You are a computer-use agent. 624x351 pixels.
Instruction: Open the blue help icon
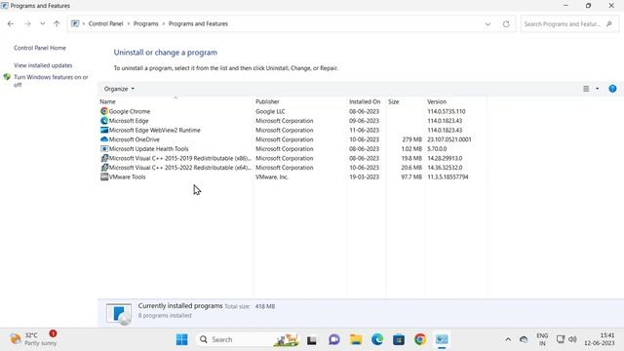tap(612, 89)
